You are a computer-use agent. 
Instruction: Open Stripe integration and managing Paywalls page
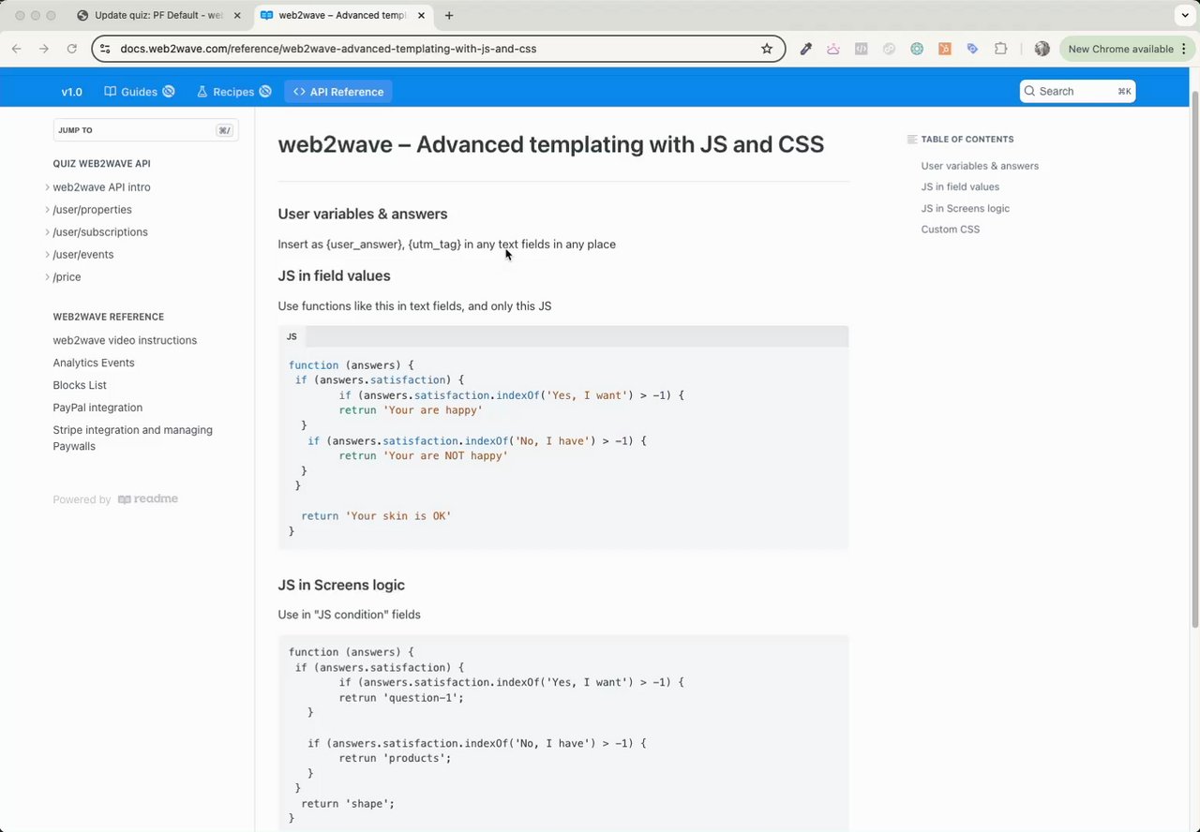(x=133, y=438)
